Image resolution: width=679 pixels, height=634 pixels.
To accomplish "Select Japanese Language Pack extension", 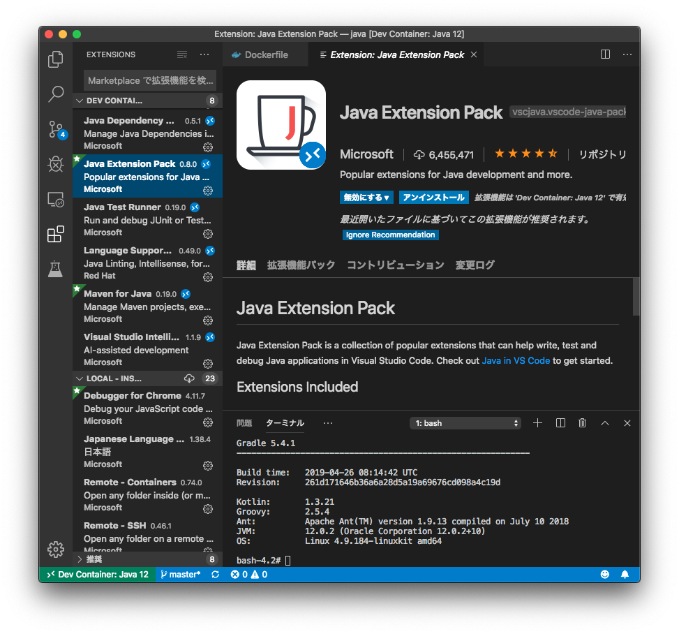I will click(147, 451).
